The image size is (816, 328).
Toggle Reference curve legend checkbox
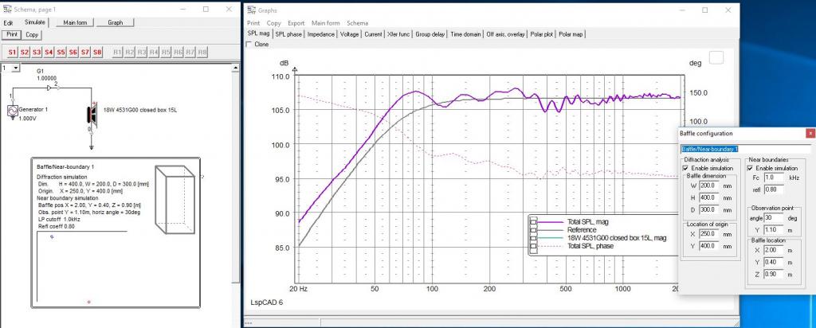(533, 230)
